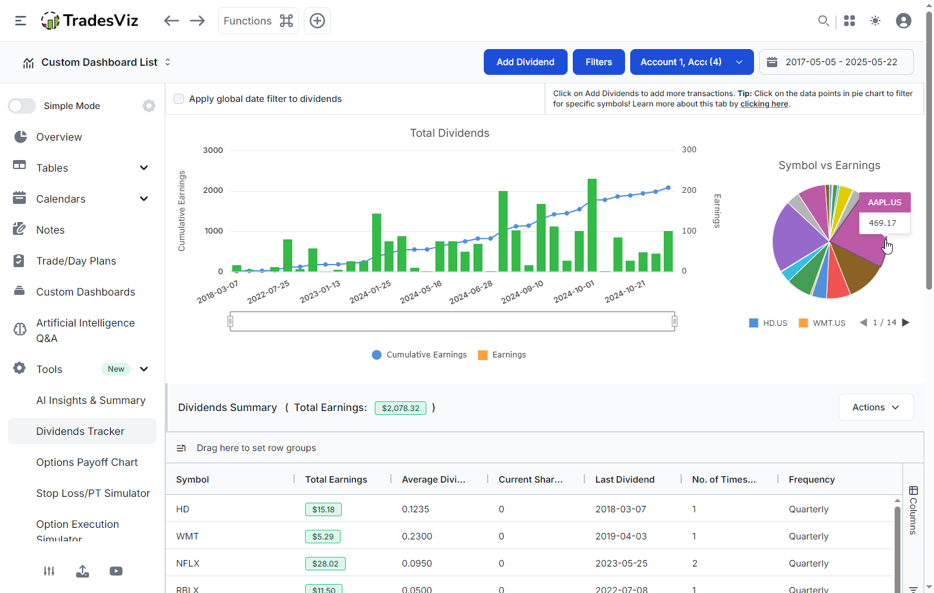Open sidebar settings sliders icon
This screenshot has width=934, height=593.
pos(49,571)
